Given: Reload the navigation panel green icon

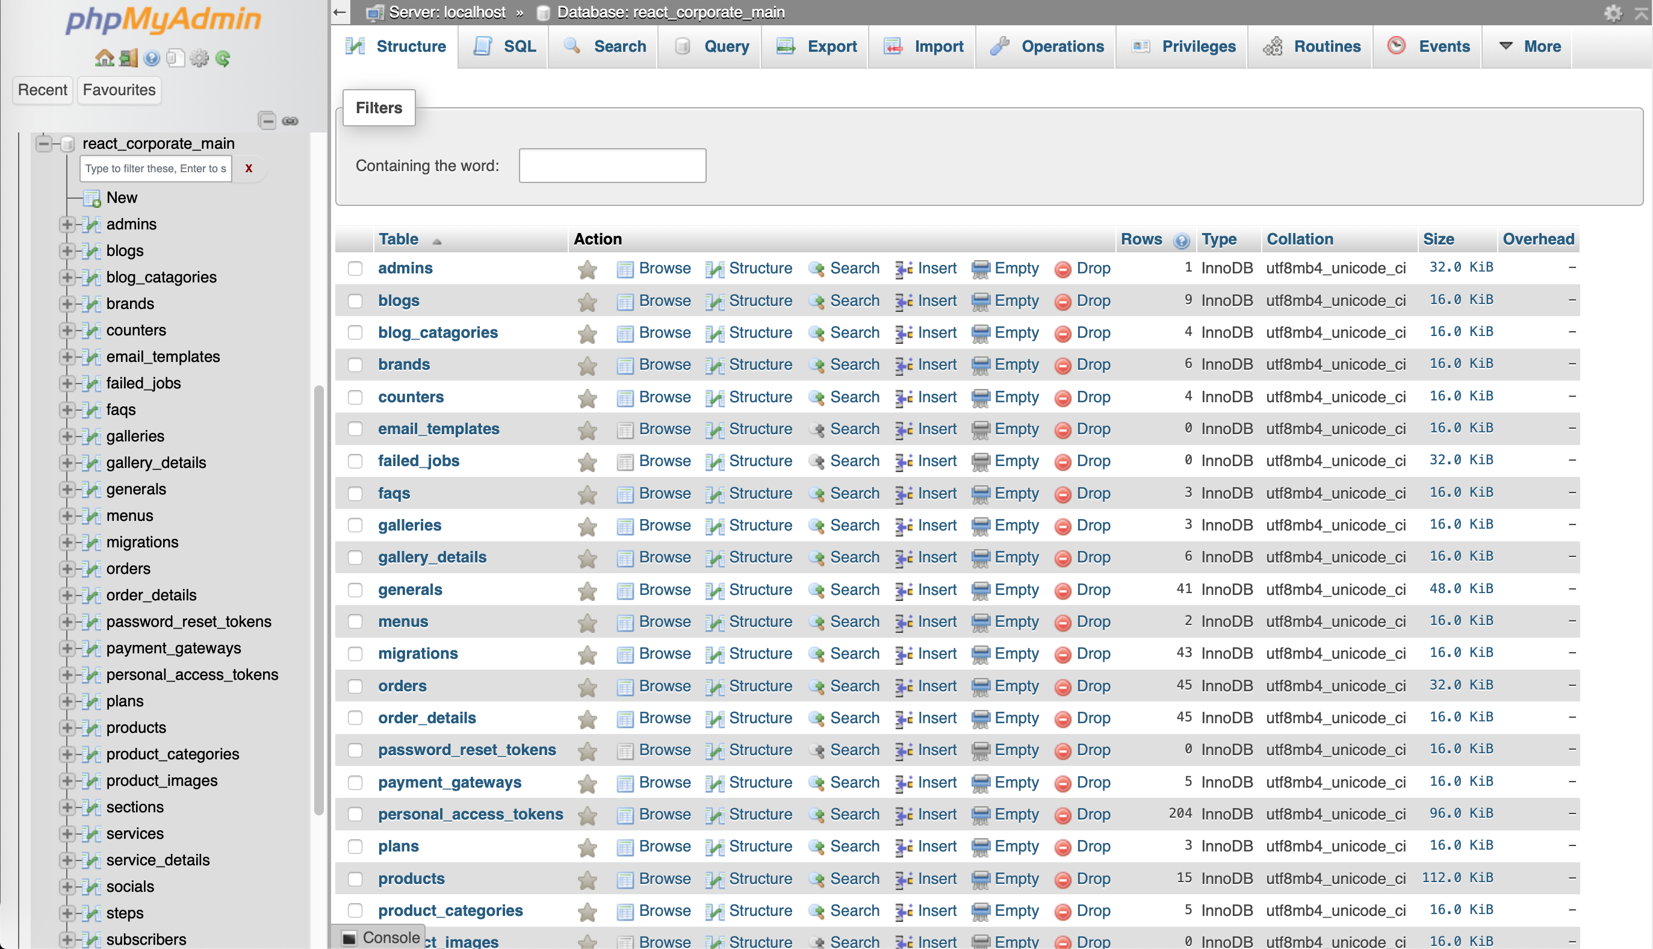Looking at the screenshot, I should coord(223,58).
